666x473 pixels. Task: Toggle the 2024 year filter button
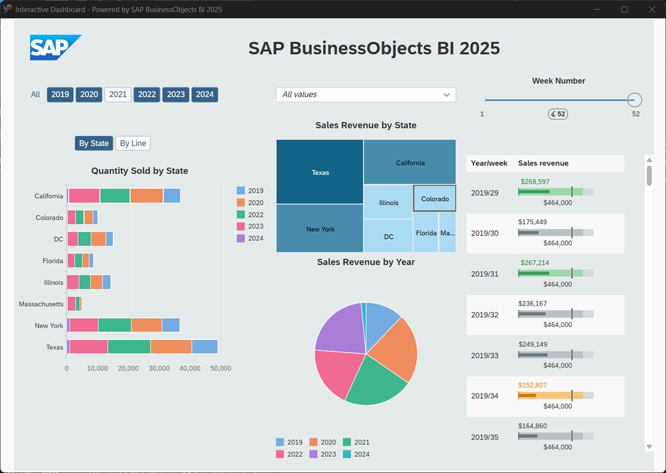(x=204, y=94)
